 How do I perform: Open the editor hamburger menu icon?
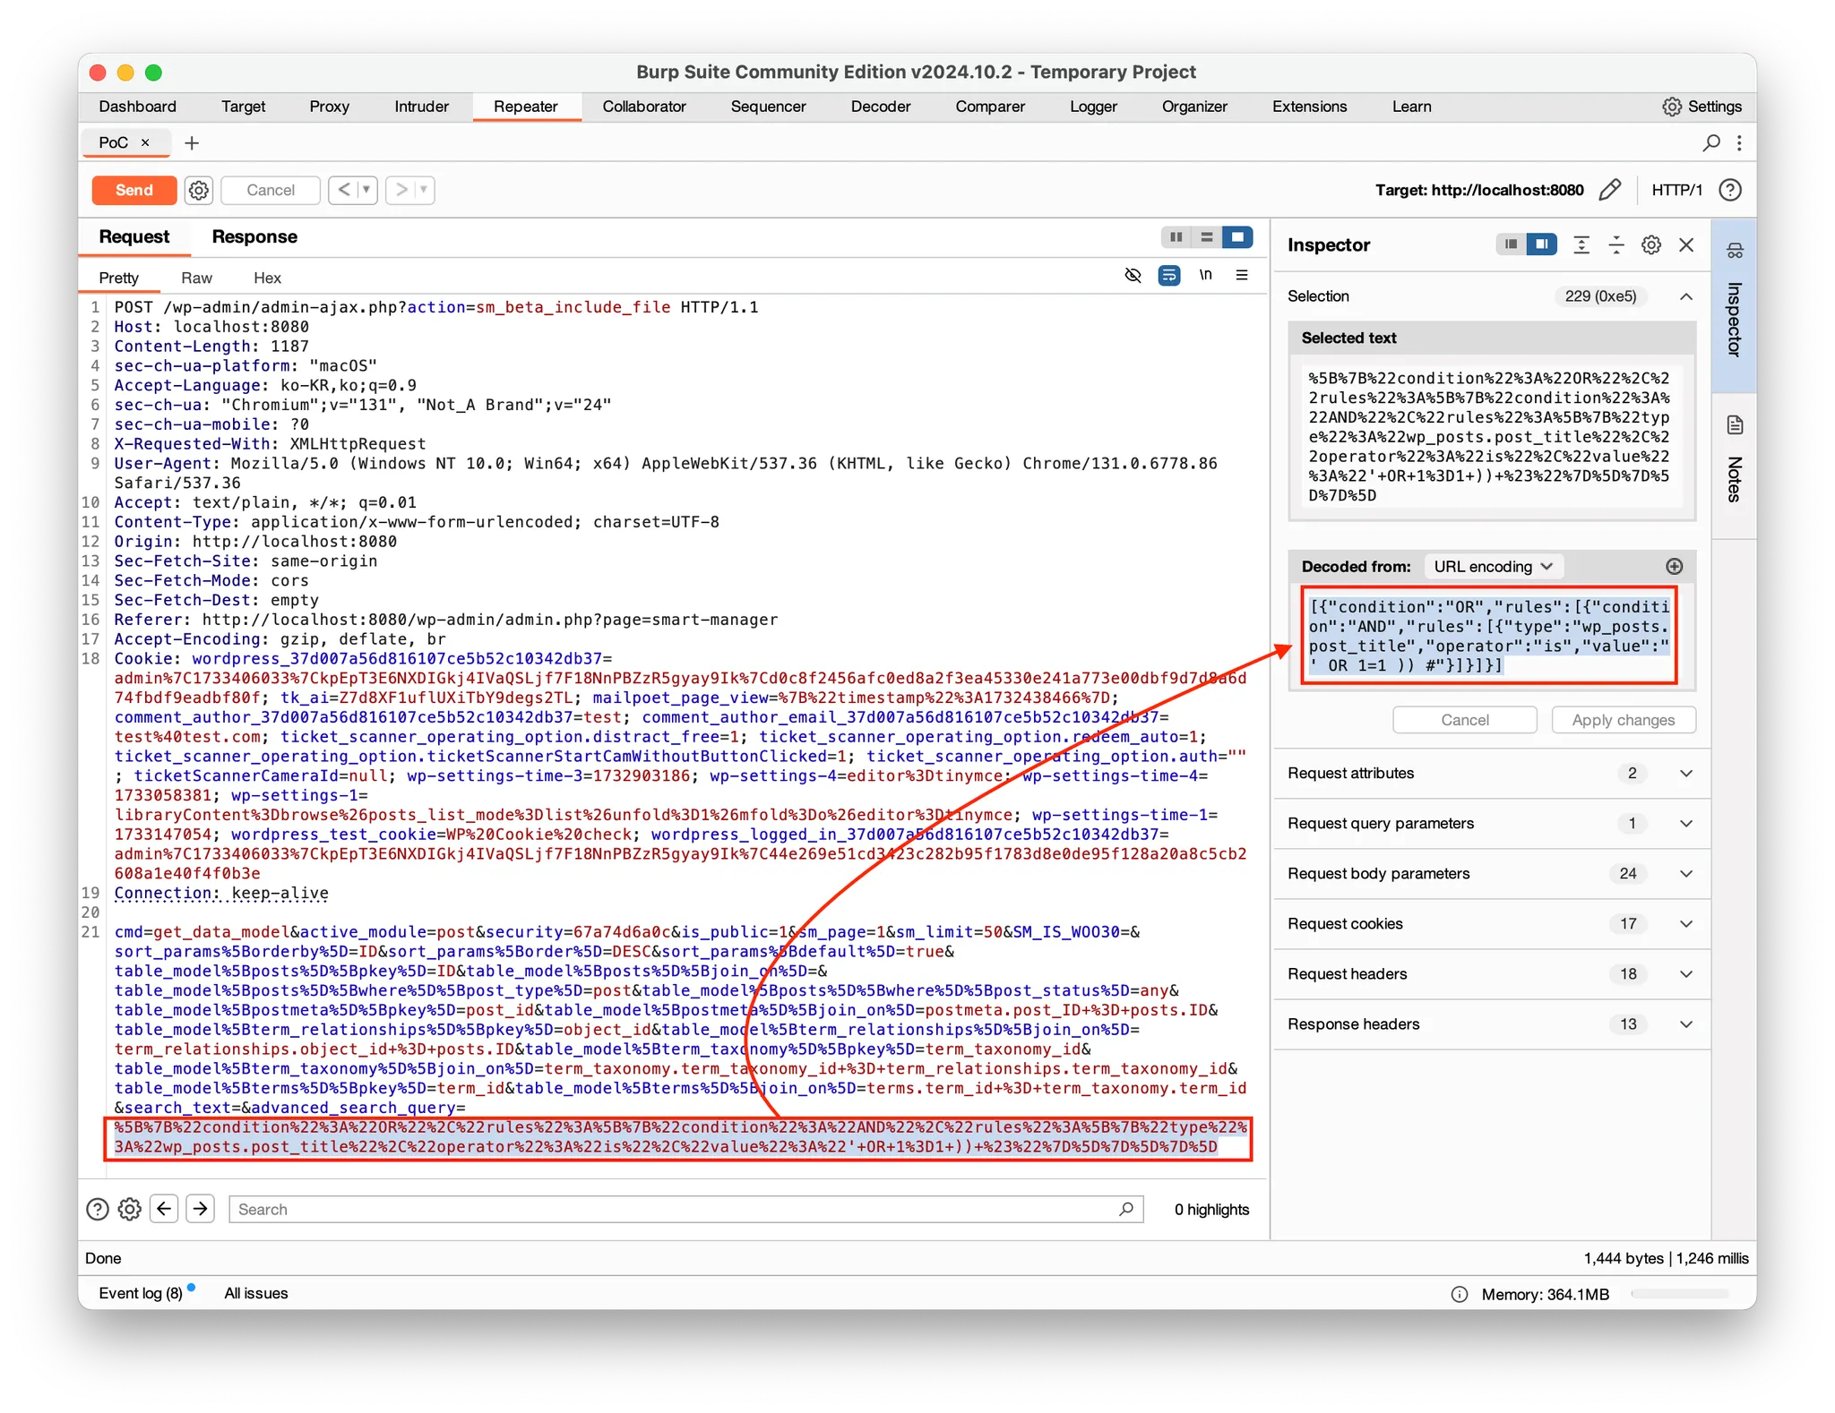click(x=1241, y=275)
